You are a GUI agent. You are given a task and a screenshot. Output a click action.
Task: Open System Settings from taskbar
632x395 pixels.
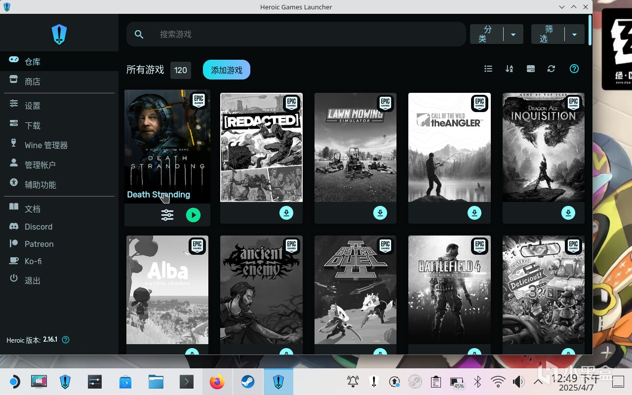[94, 382]
